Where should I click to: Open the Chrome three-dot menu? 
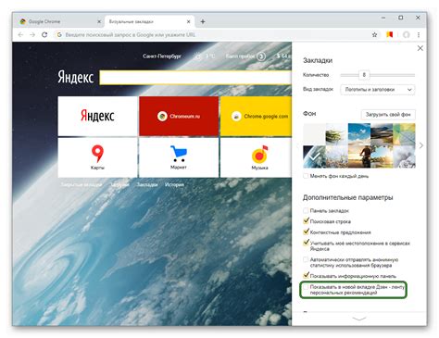pyautogui.click(x=419, y=35)
